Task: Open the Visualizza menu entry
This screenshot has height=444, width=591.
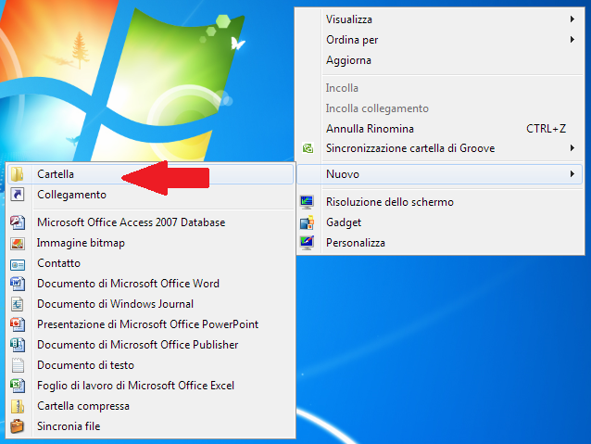Action: [439, 19]
